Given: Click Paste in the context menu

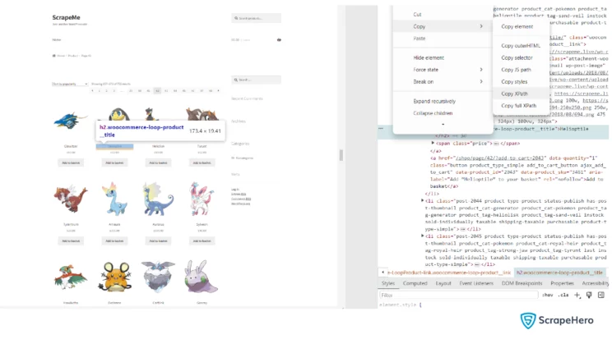Looking at the screenshot, I should [x=420, y=39].
